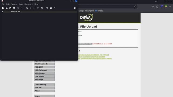Click the blue extension icon in Firefox toolbar

[162, 6]
